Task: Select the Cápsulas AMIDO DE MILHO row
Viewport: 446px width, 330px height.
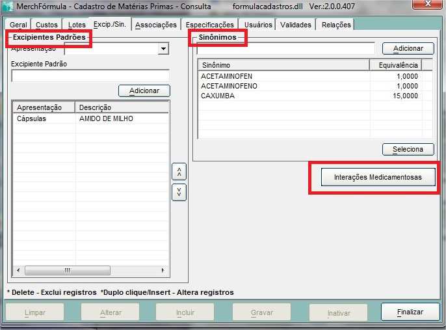Action: tap(90, 119)
